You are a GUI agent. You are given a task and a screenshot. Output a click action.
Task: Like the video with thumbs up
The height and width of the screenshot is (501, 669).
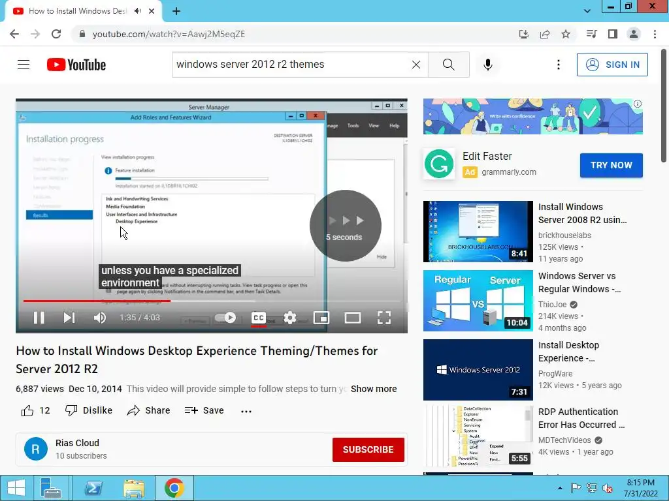coord(35,411)
